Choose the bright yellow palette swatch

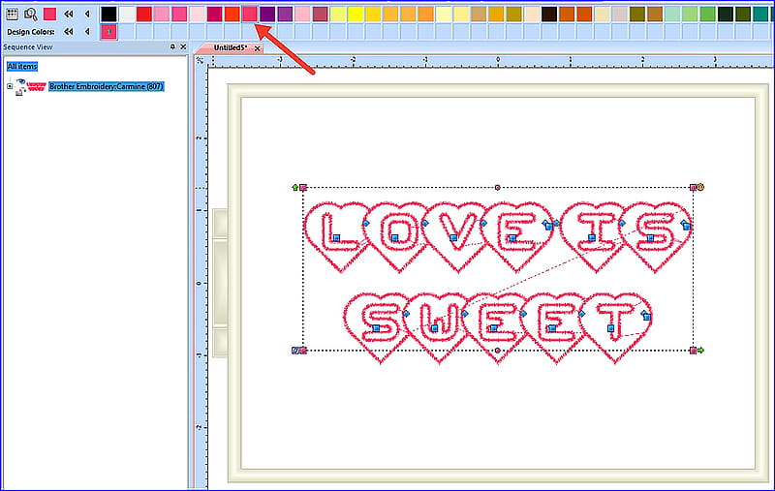[356, 14]
